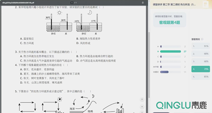Screen dimensions: 212x113
Task: Zoom in with the plus icon
Action: pos(142,107)
